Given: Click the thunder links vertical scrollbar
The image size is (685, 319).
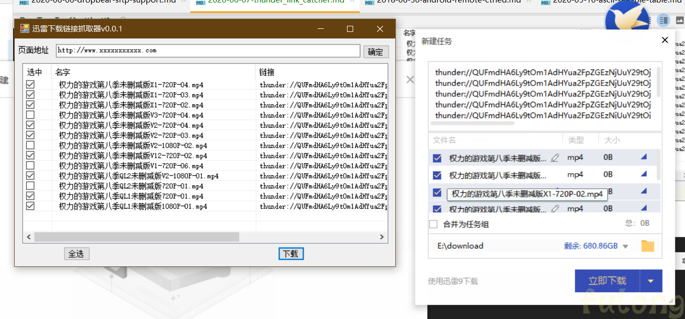Looking at the screenshot, I should (658, 82).
